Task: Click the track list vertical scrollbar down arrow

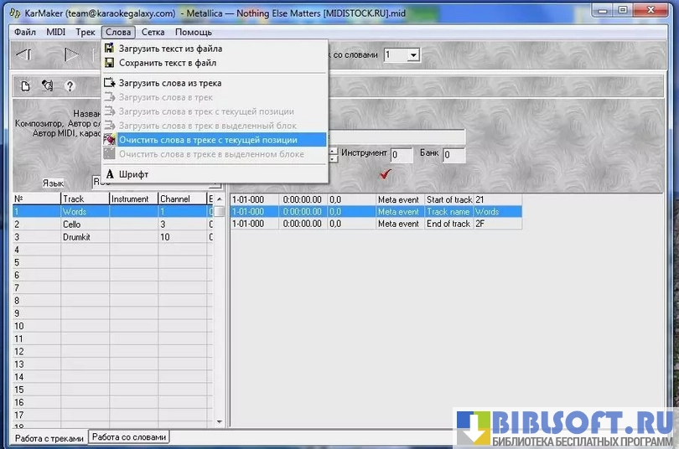Action: (x=220, y=423)
